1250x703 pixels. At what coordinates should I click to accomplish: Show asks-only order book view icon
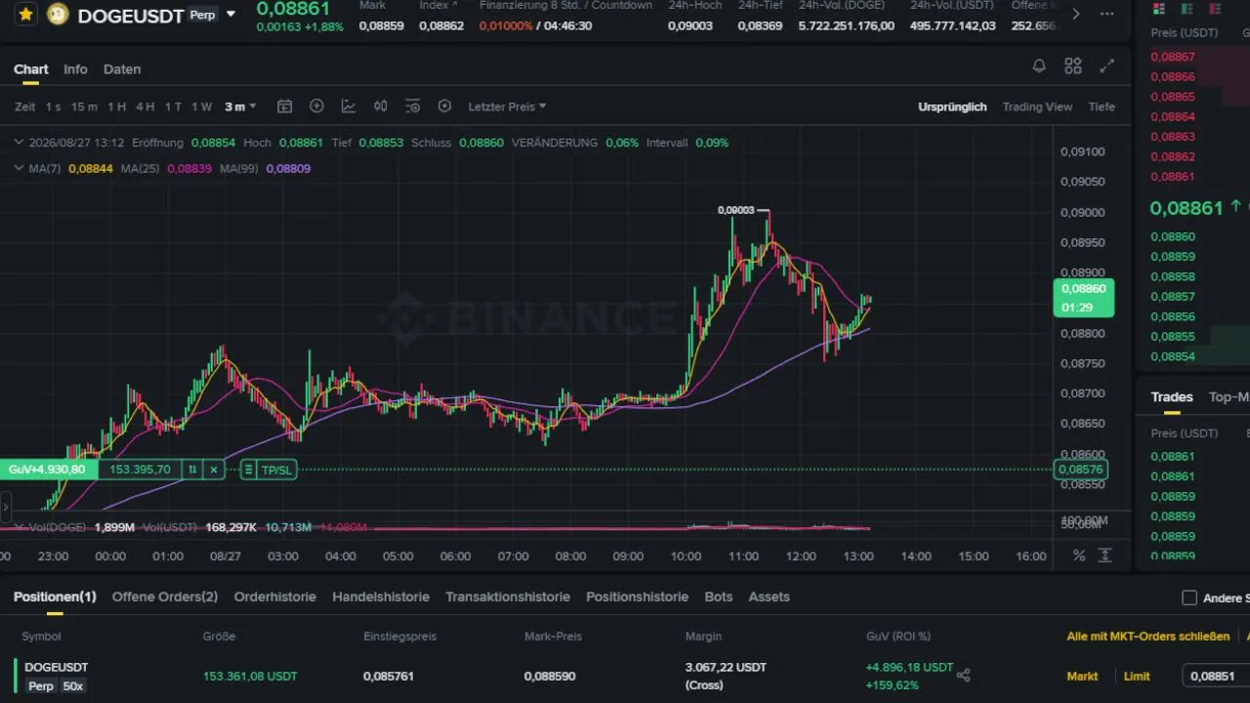(x=1214, y=9)
